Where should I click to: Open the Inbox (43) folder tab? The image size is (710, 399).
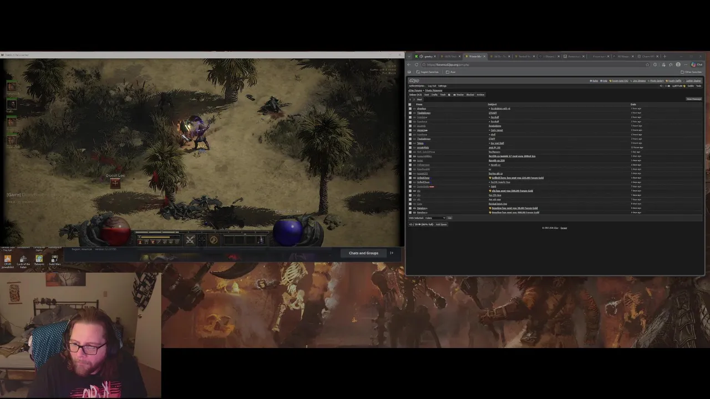pyautogui.click(x=415, y=95)
